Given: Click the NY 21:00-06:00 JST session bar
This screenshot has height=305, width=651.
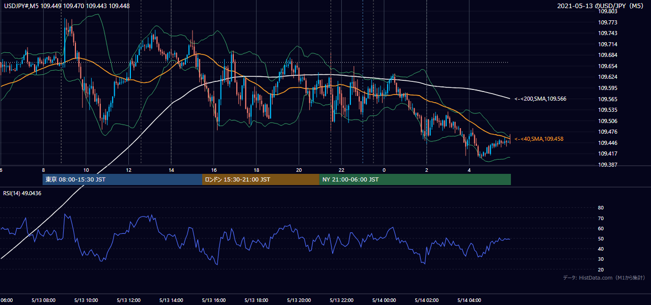Looking at the screenshot, I should tap(415, 179).
